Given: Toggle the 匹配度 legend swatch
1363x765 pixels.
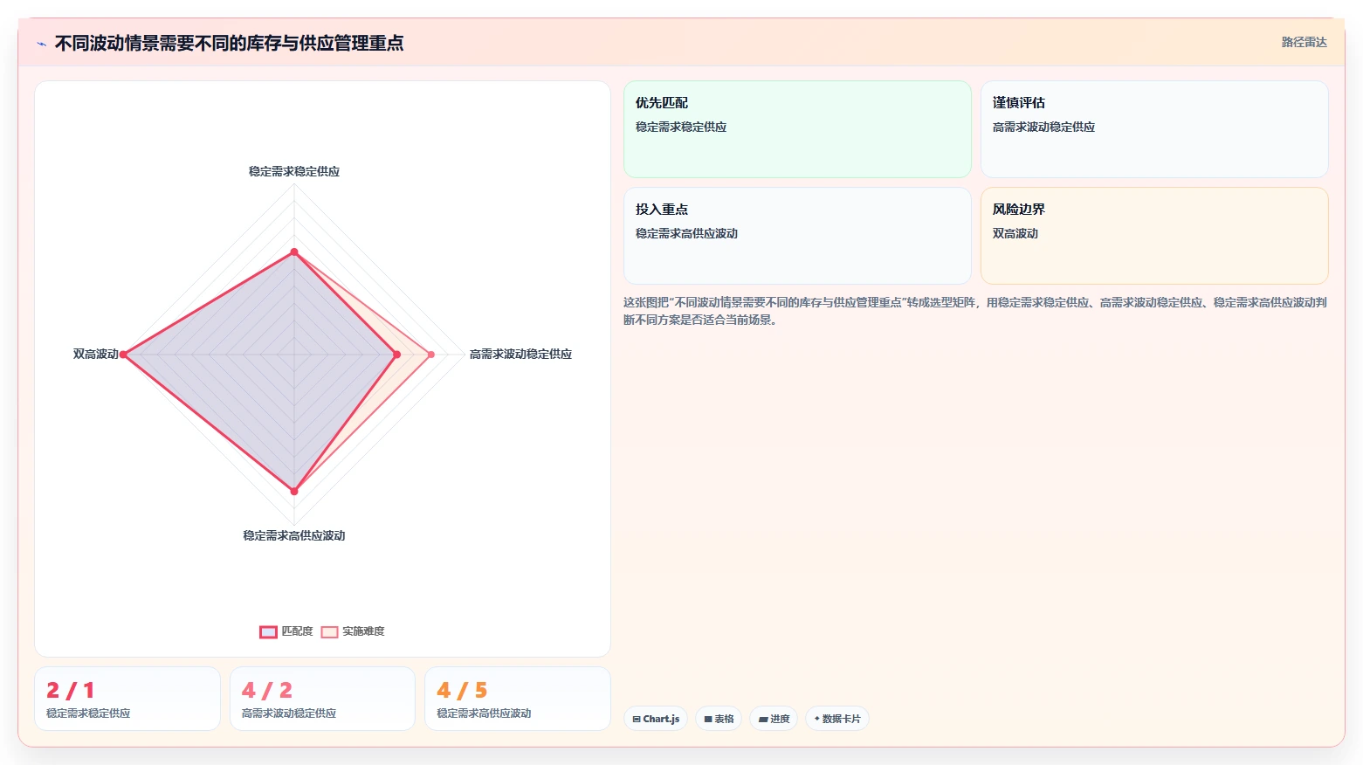Looking at the screenshot, I should click(x=268, y=631).
